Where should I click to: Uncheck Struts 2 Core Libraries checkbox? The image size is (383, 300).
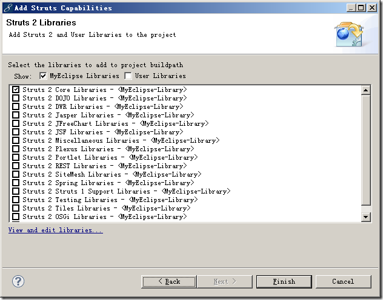click(16, 90)
